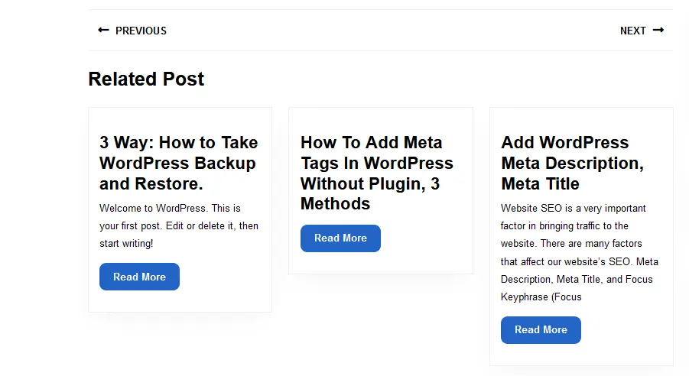Click Read More under Meta Tags post
The height and width of the screenshot is (376, 689).
[x=340, y=238]
